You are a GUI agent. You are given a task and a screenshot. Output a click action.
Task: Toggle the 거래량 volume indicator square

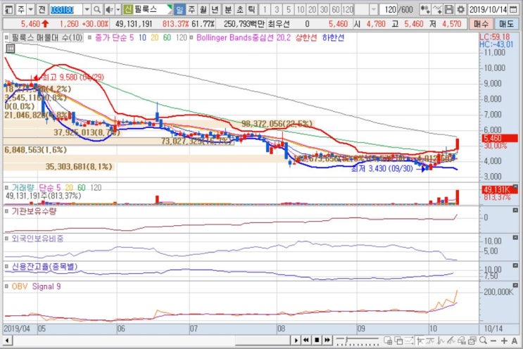[x=7, y=188]
